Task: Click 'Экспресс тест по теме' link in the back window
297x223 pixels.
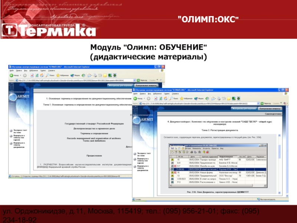Action: coord(20,131)
